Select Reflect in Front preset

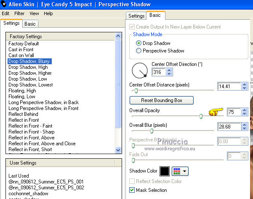tap(24, 120)
